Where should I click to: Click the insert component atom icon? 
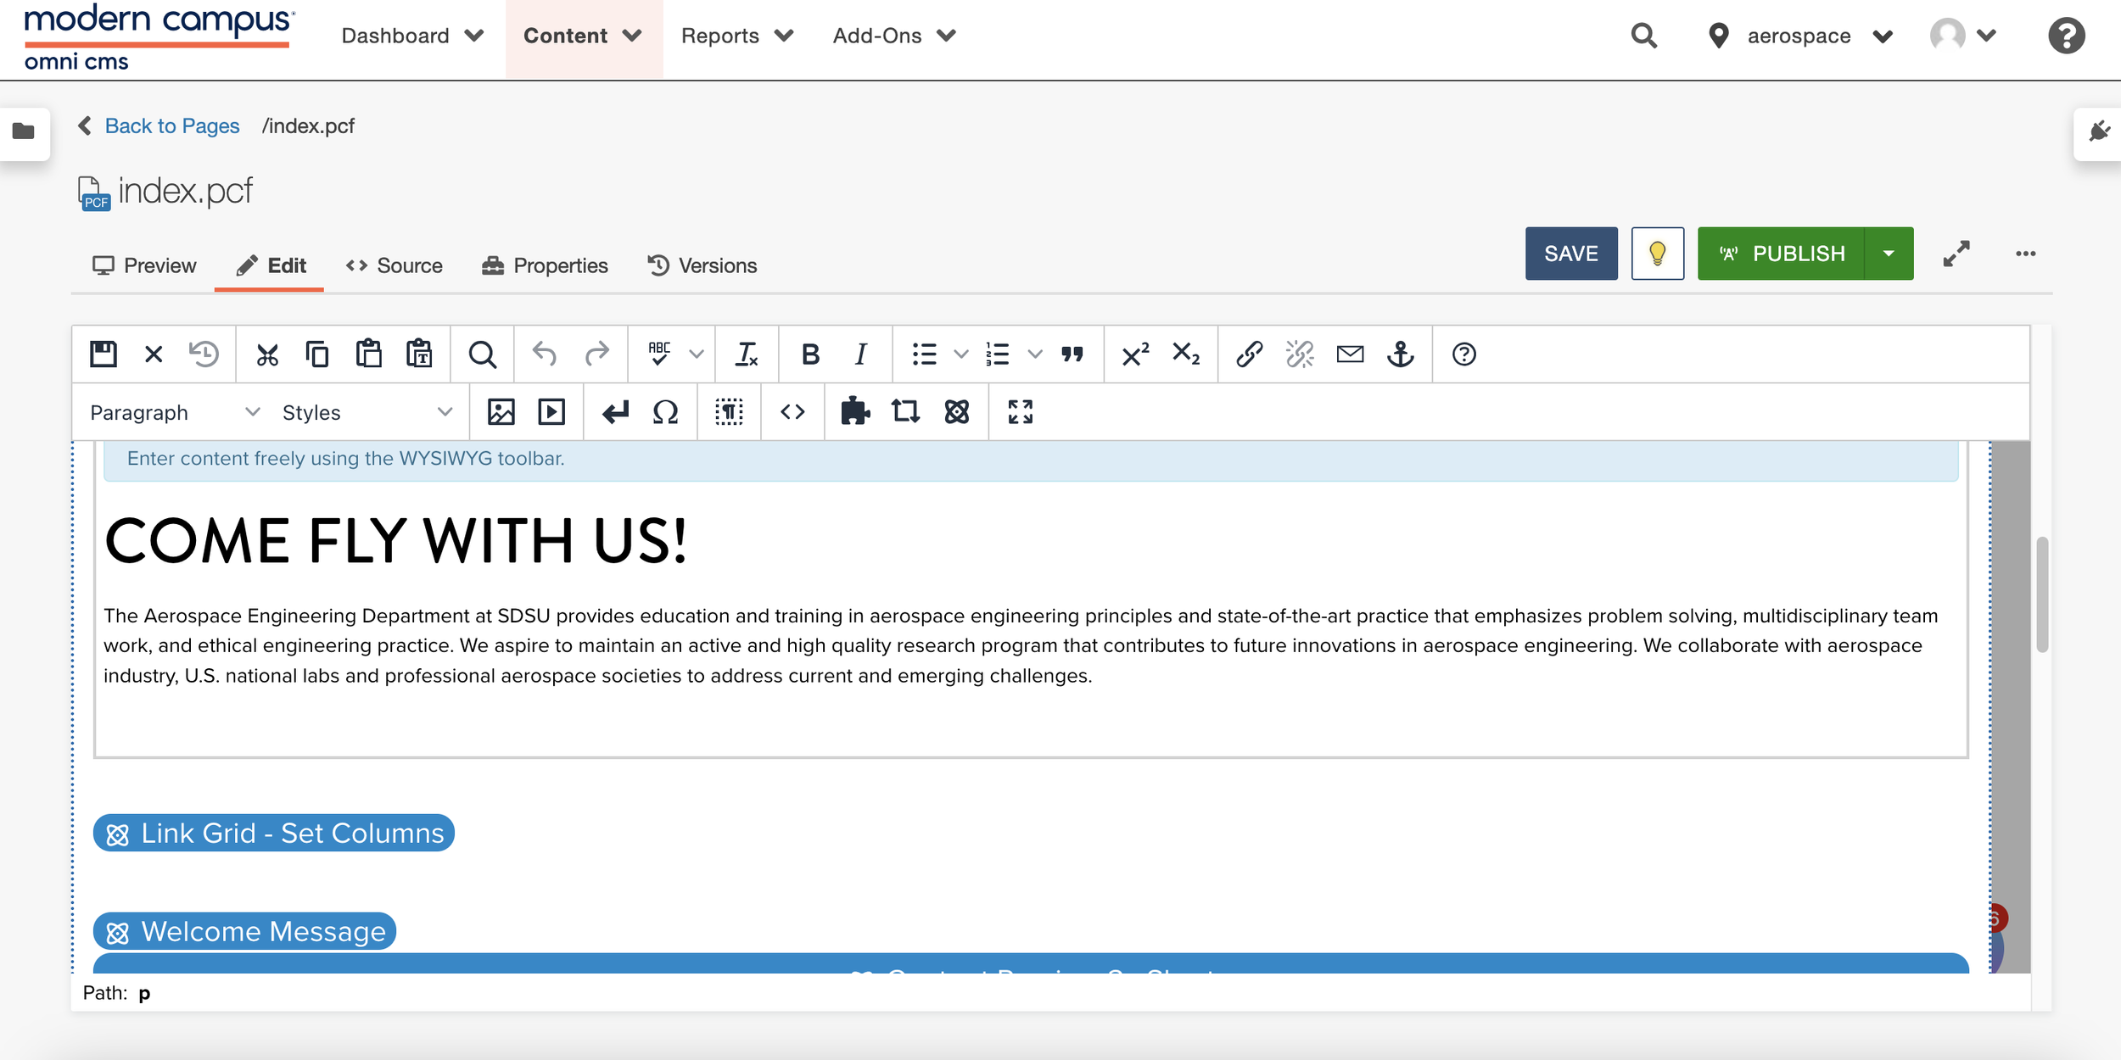coord(956,412)
